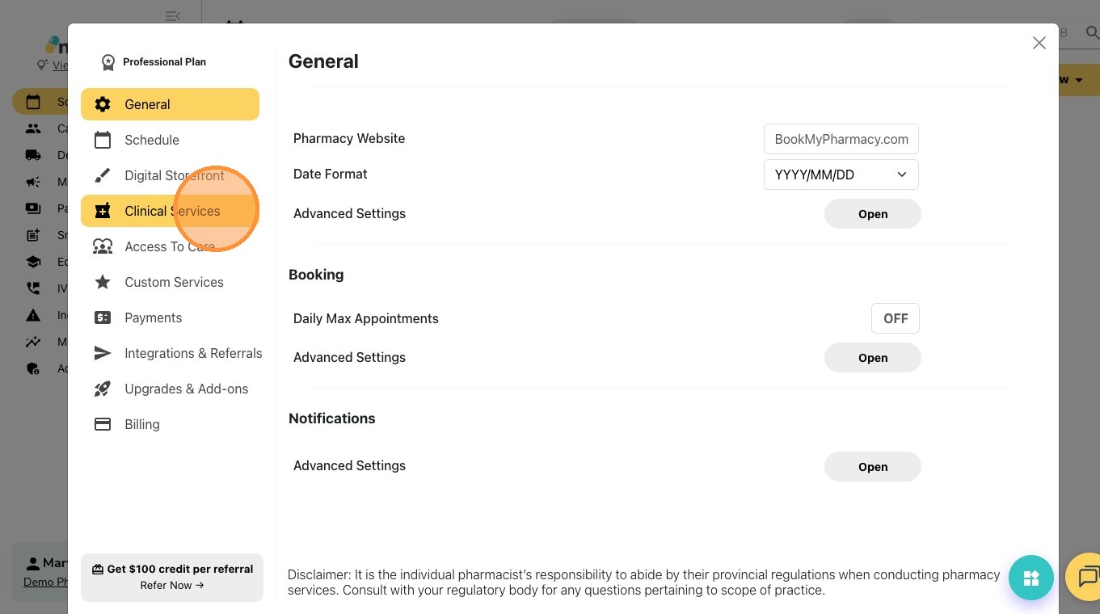Open Booking Advanced Settings

coord(872,358)
